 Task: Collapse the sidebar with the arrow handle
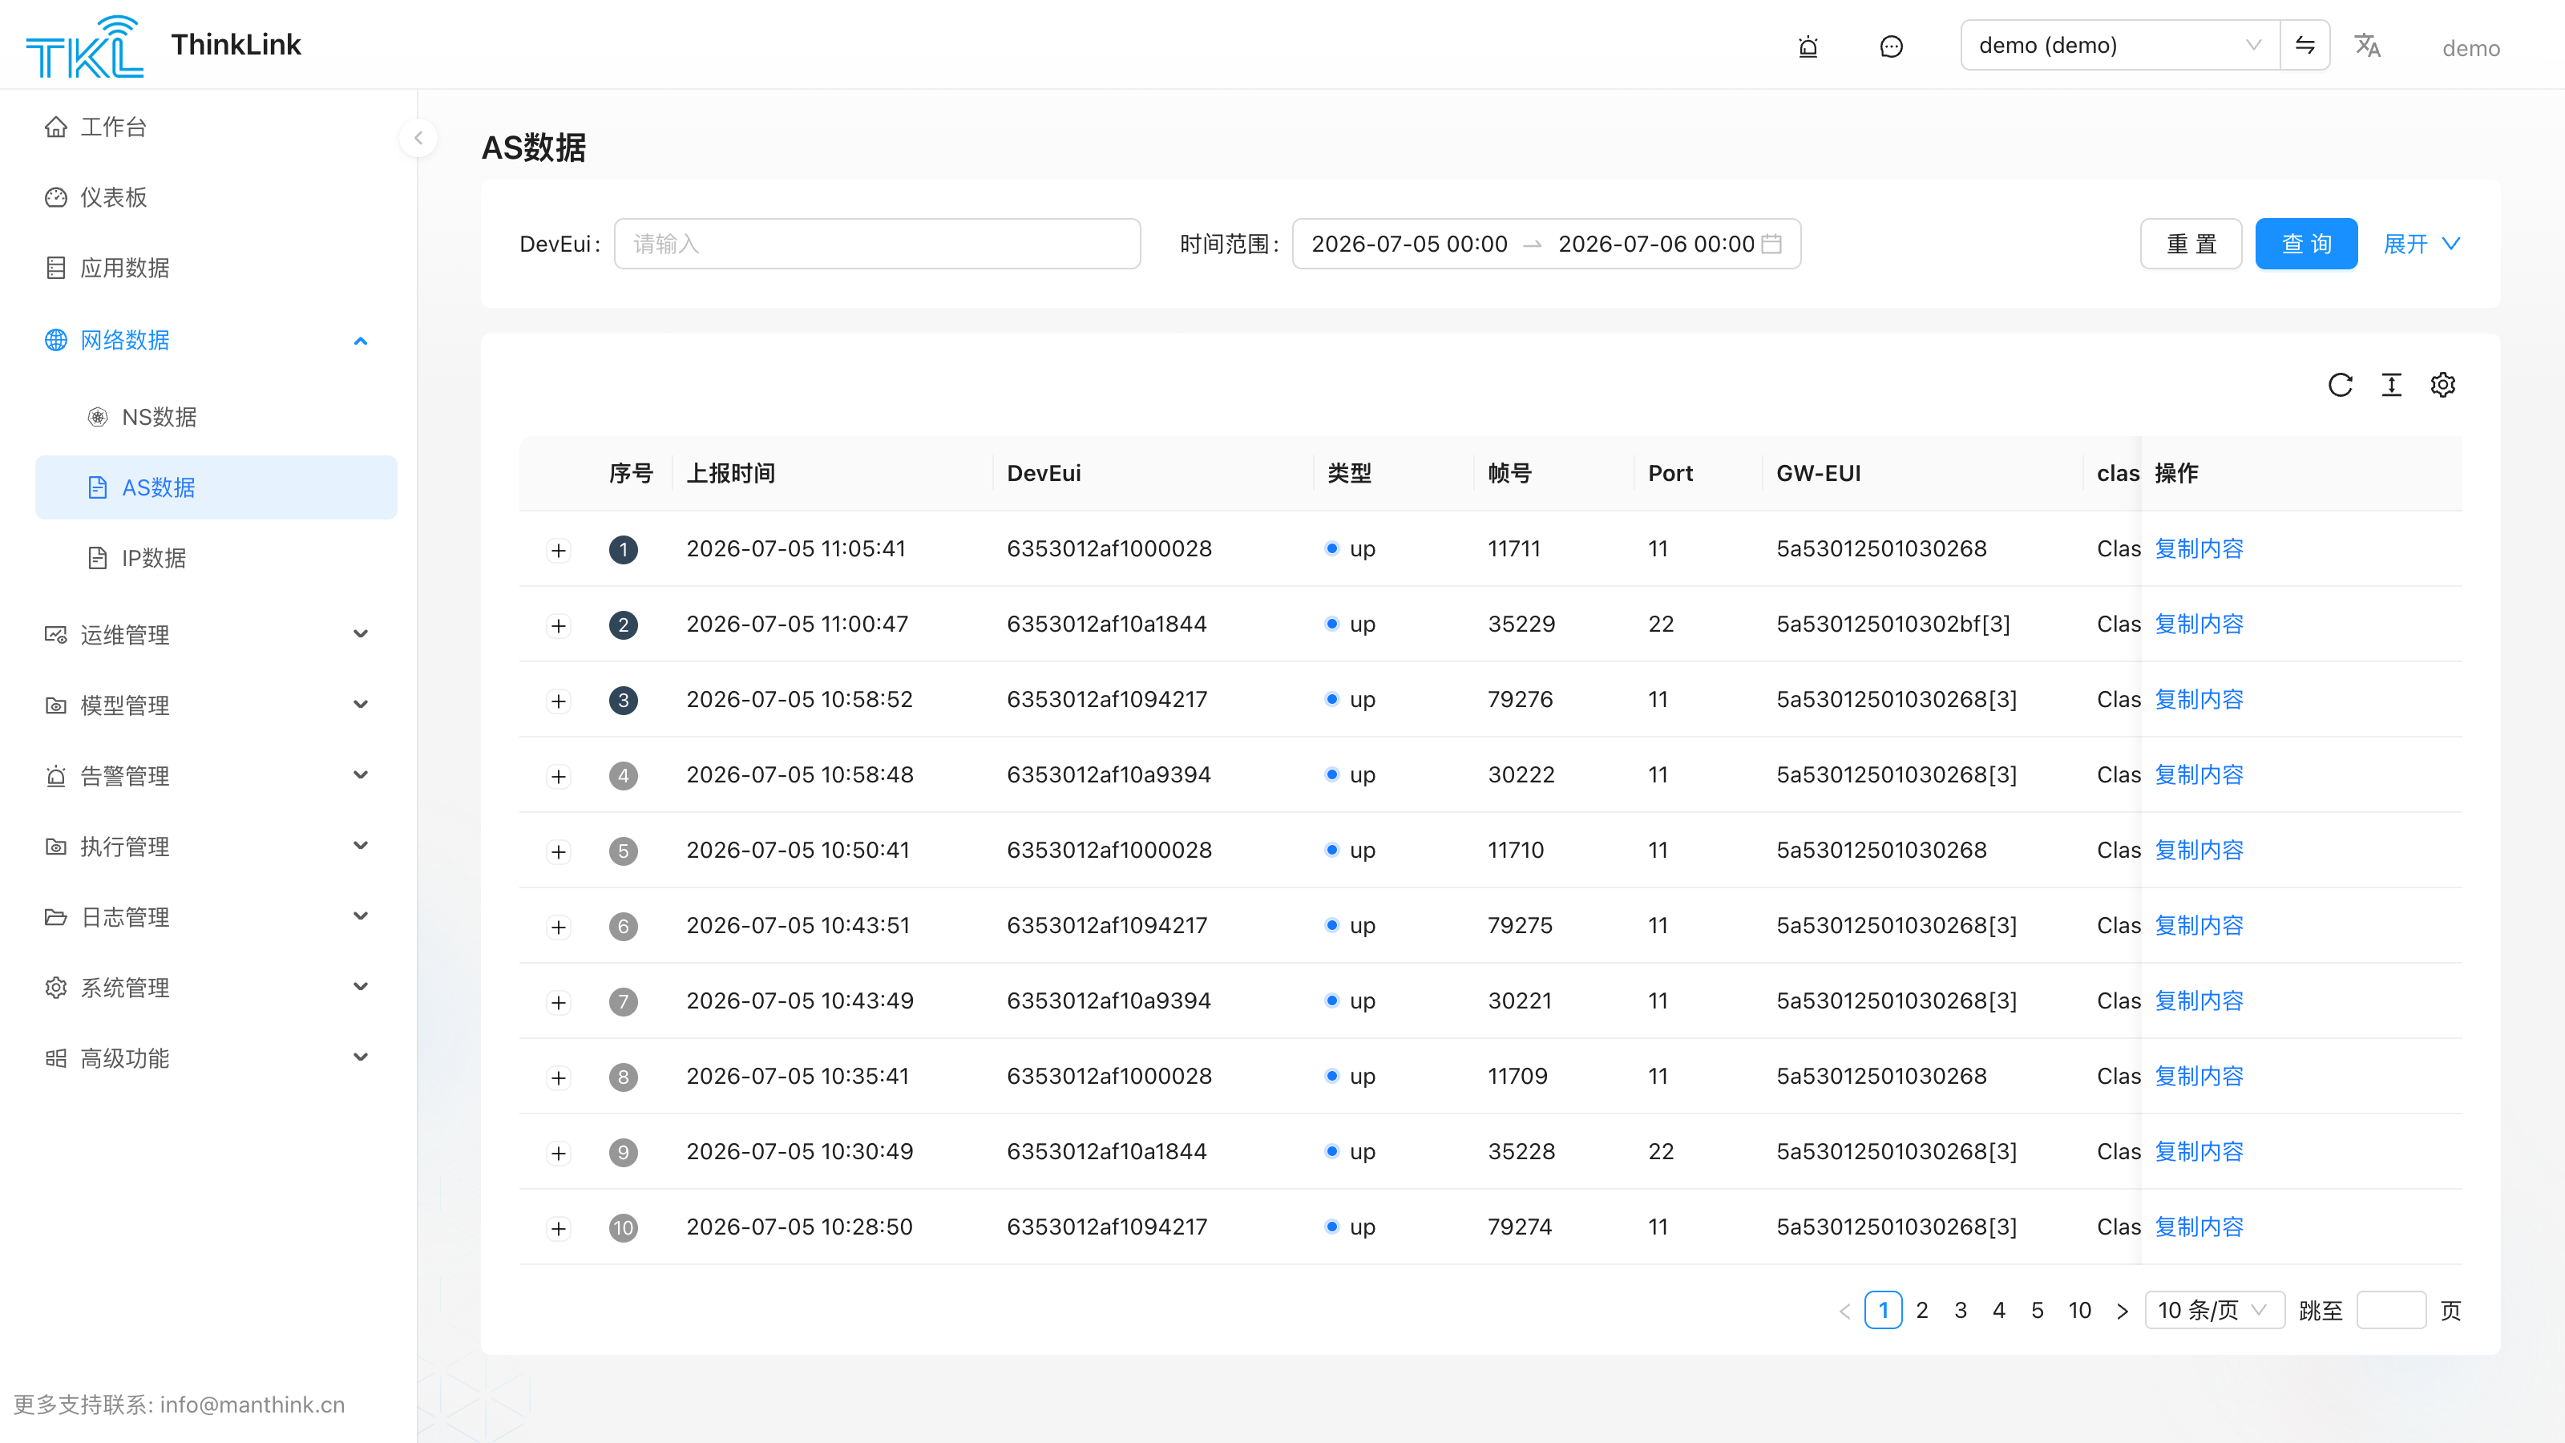pos(418,139)
